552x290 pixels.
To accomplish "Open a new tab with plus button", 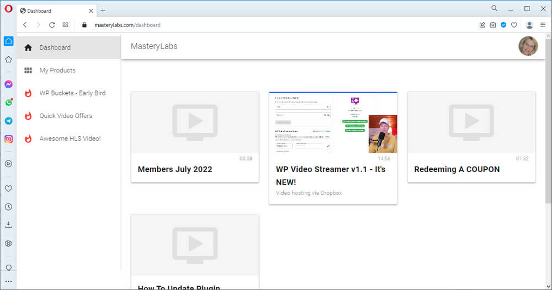I will (x=103, y=10).
